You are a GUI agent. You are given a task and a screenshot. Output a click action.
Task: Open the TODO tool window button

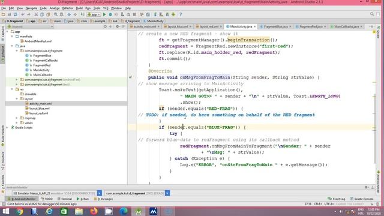coord(47,199)
